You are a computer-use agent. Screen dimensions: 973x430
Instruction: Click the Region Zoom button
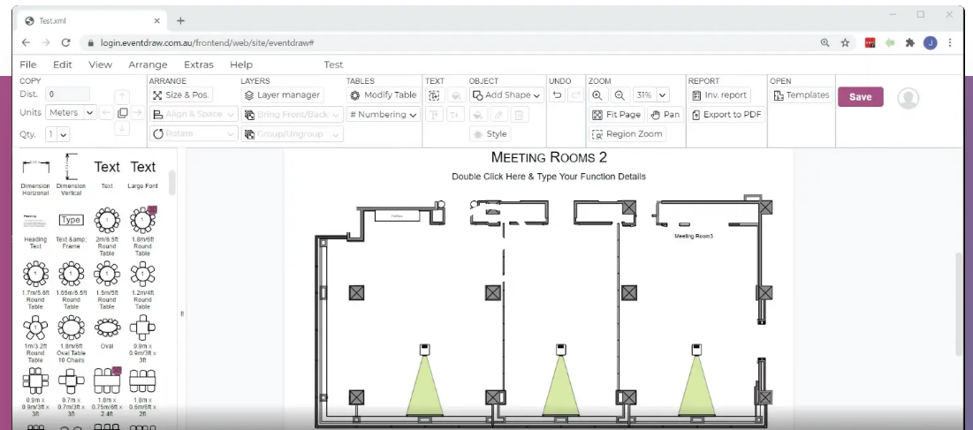click(x=627, y=134)
